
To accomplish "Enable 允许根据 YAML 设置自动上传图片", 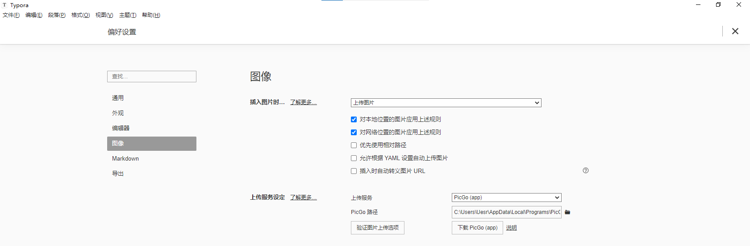I will [354, 158].
